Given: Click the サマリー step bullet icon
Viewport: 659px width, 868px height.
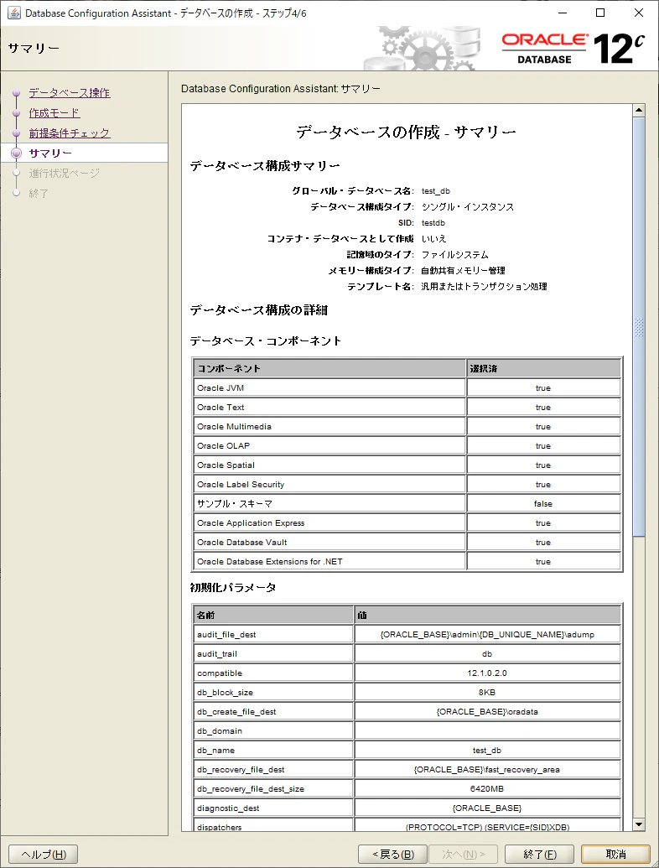Looking at the screenshot, I should (17, 153).
